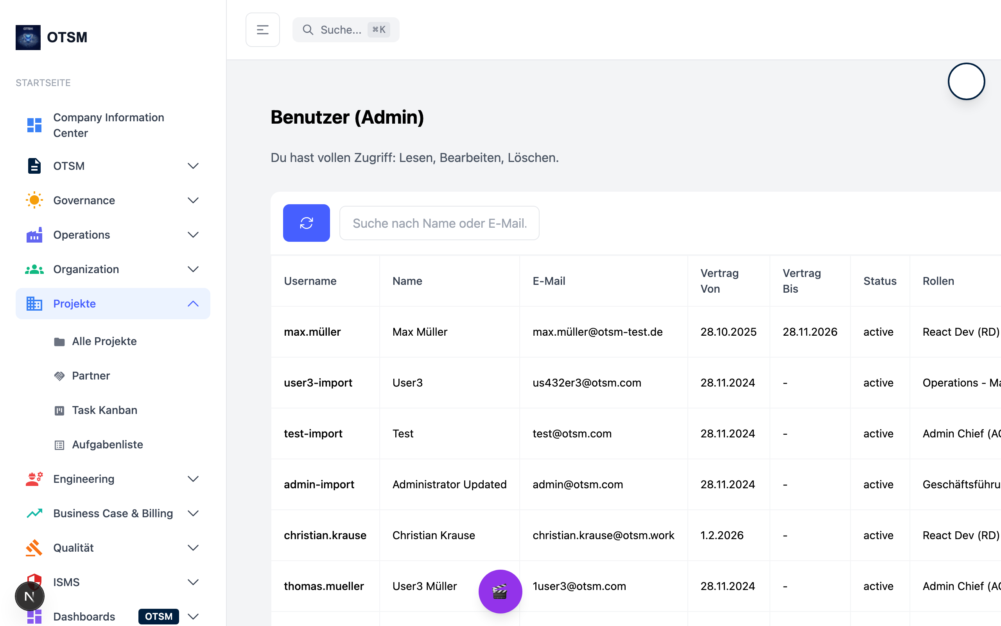Collapse the Projekte section chevron

(x=193, y=304)
